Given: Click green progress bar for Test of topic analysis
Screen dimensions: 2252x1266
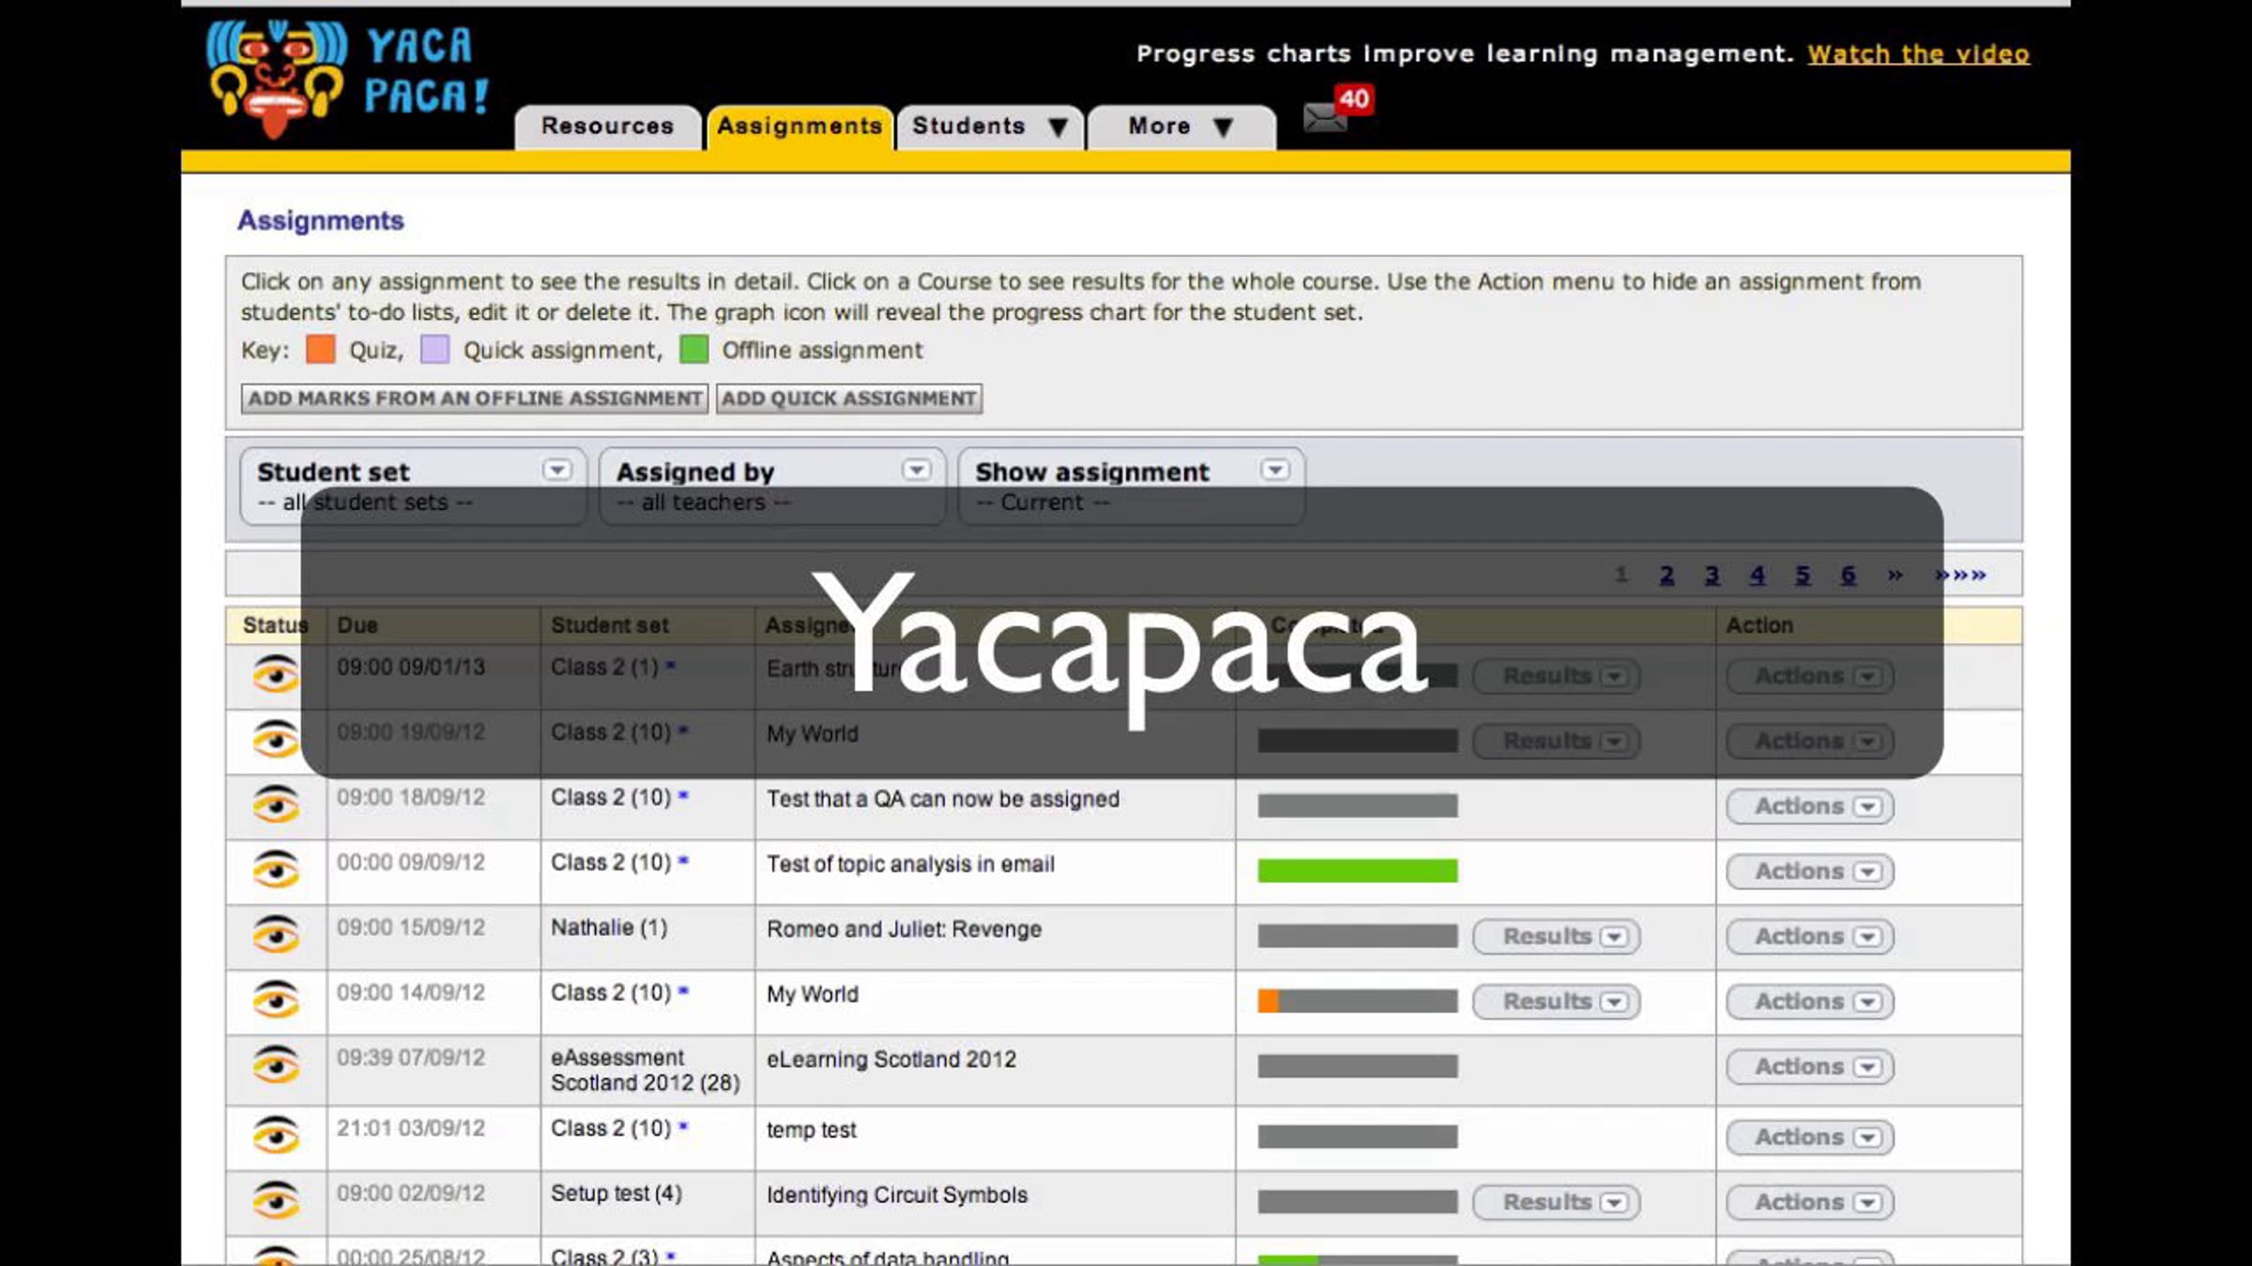Looking at the screenshot, I should click(1358, 871).
